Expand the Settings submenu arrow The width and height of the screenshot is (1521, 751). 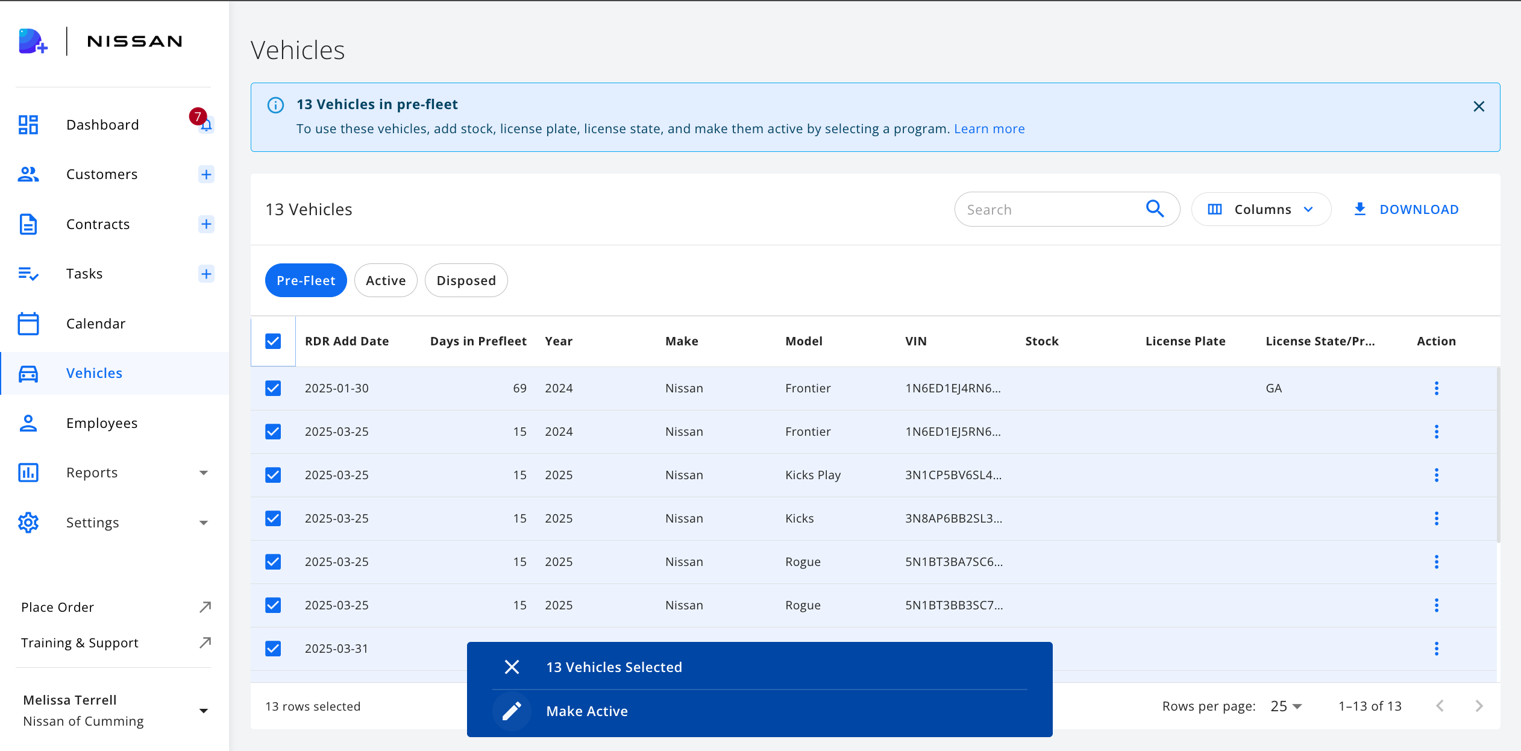(x=204, y=523)
